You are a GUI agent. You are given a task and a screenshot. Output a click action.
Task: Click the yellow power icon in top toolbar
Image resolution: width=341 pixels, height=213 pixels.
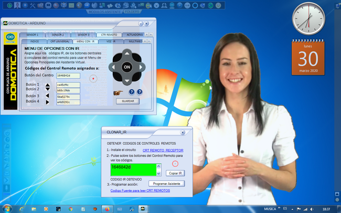[x=218, y=5]
